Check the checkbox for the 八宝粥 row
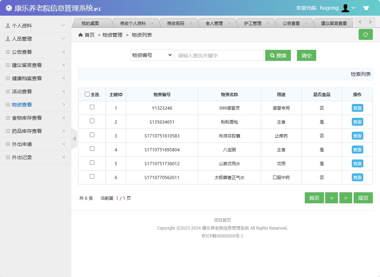Screen dimensions: 380x277 coord(92,150)
